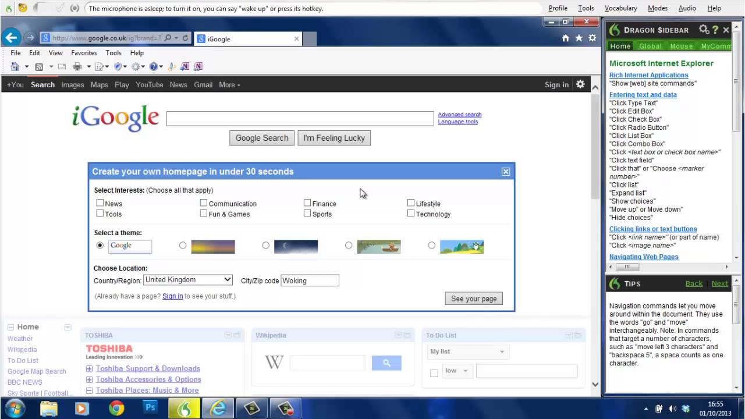Image resolution: width=745 pixels, height=419 pixels.
Task: Click the Google options gear icon
Action: tap(580, 84)
